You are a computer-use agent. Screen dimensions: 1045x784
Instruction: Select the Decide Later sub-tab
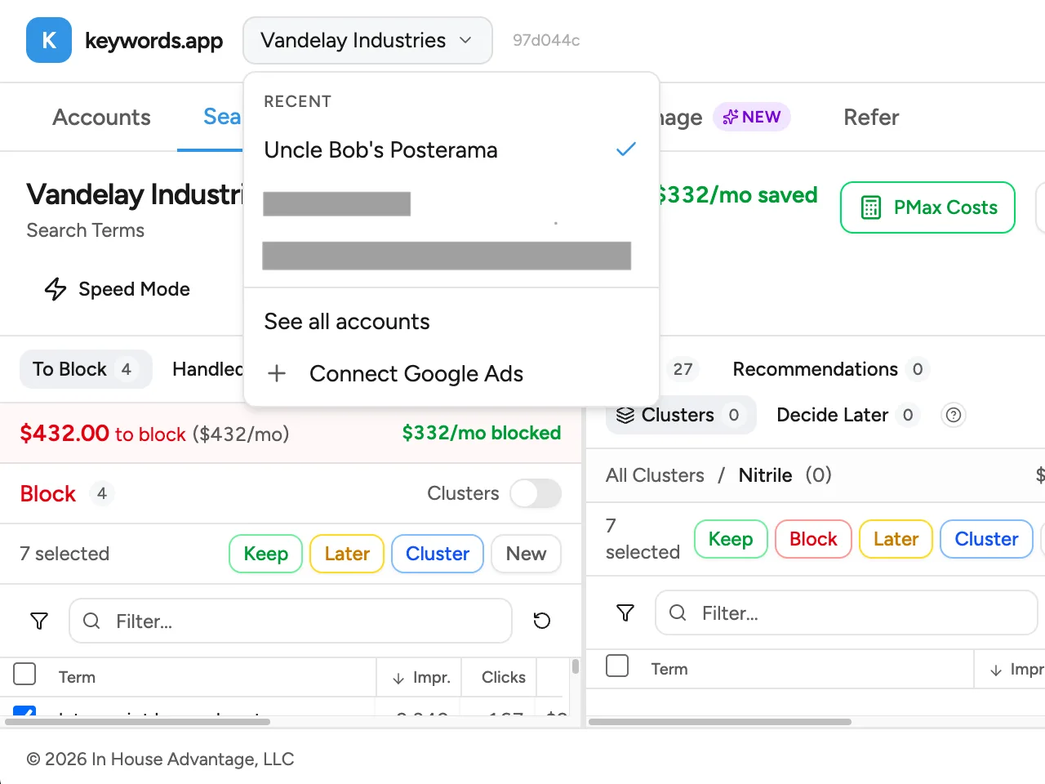point(847,415)
